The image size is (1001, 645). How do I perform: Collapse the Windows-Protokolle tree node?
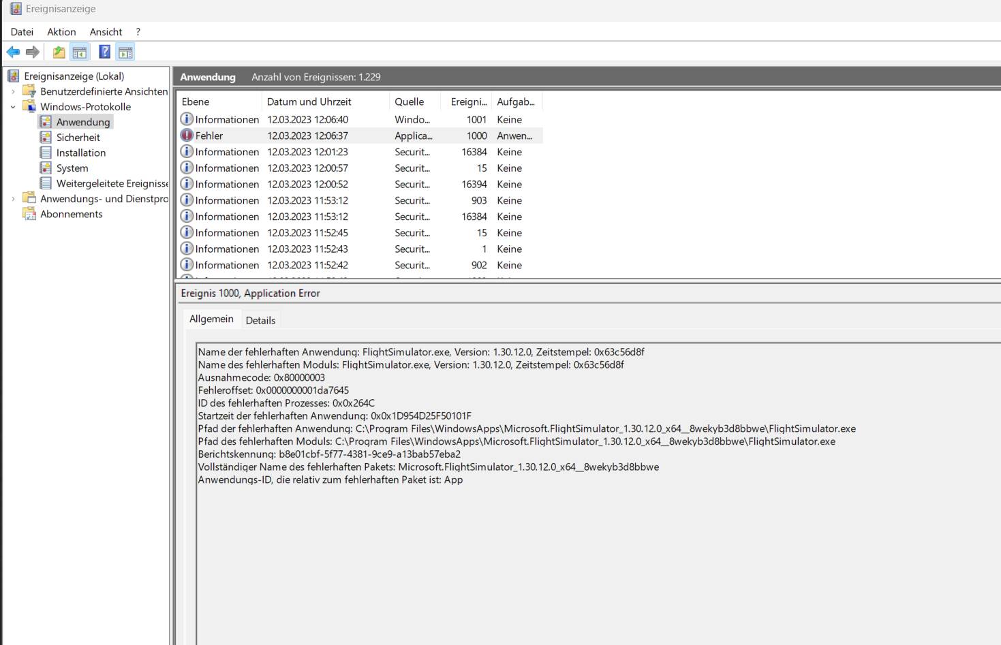(x=13, y=106)
